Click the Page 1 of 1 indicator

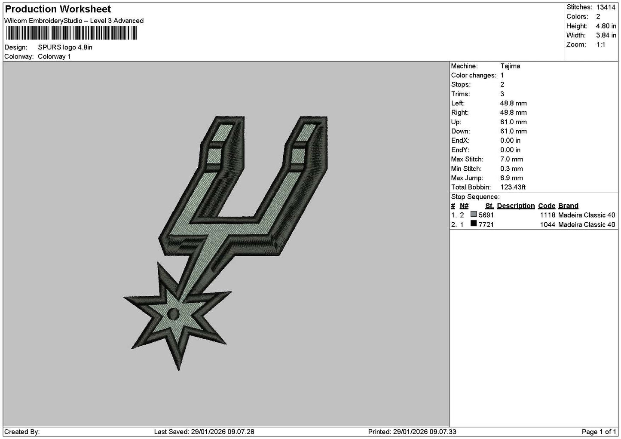click(599, 432)
